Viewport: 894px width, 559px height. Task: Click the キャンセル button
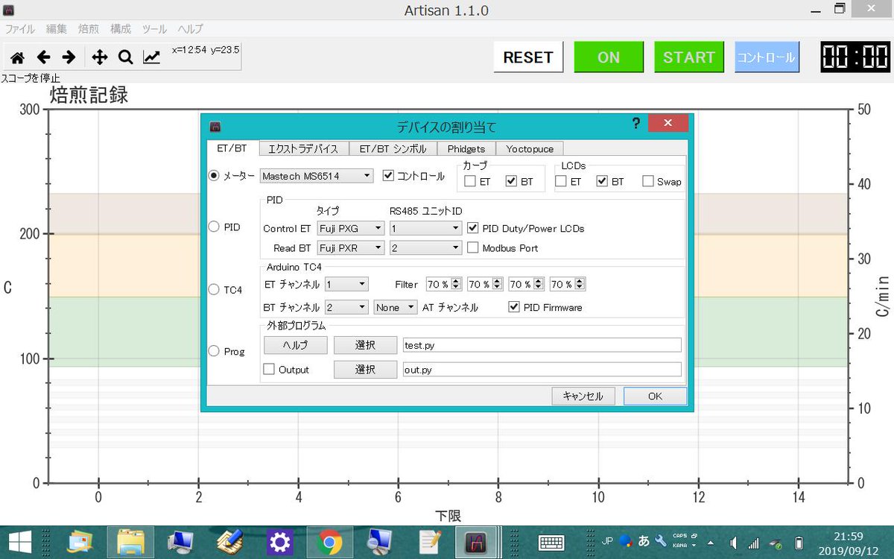[583, 397]
